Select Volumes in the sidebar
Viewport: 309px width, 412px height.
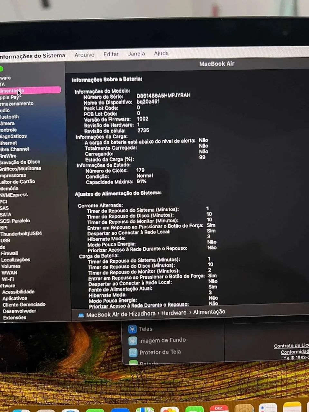coord(11,266)
